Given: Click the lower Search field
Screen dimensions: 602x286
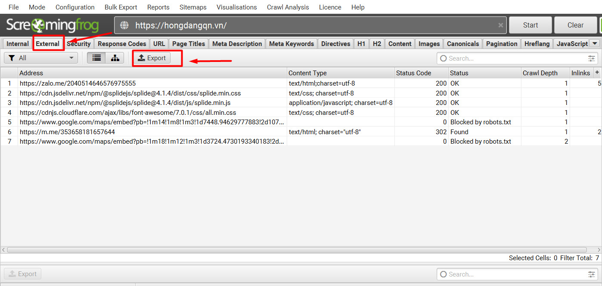Looking at the screenshot, I should coord(517,274).
